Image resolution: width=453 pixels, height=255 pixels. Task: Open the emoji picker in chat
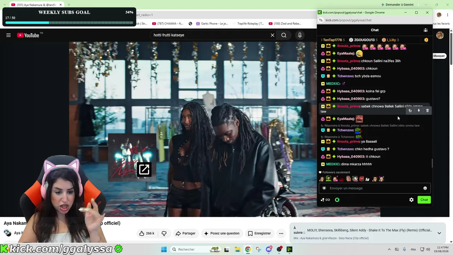(425, 188)
